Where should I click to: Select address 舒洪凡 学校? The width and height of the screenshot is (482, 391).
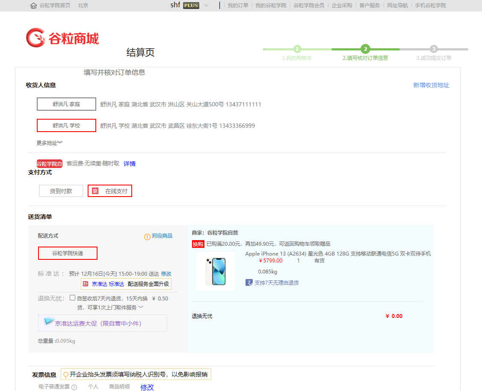click(66, 125)
